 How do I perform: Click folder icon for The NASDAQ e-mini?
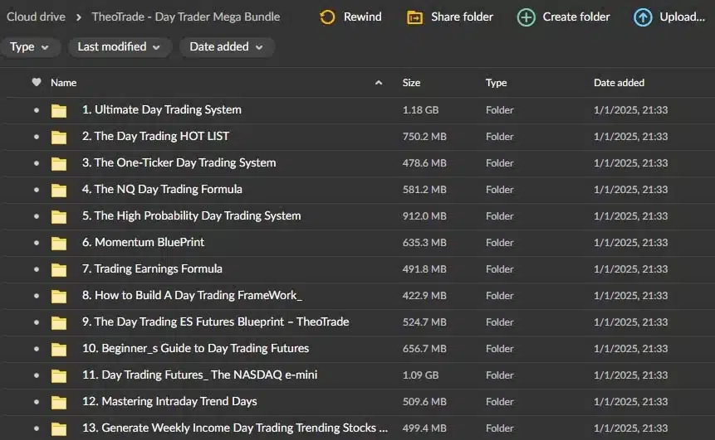(59, 375)
